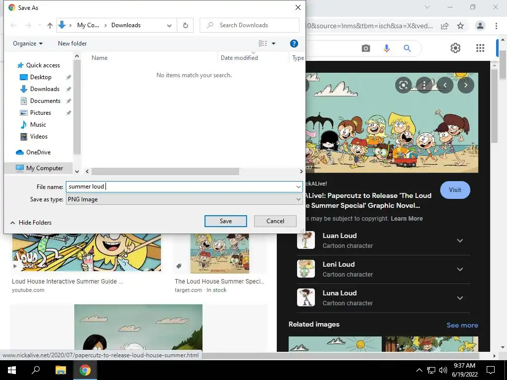This screenshot has width=507, height=380.
Task: Open the Help question mark icon
Action: pyautogui.click(x=294, y=44)
